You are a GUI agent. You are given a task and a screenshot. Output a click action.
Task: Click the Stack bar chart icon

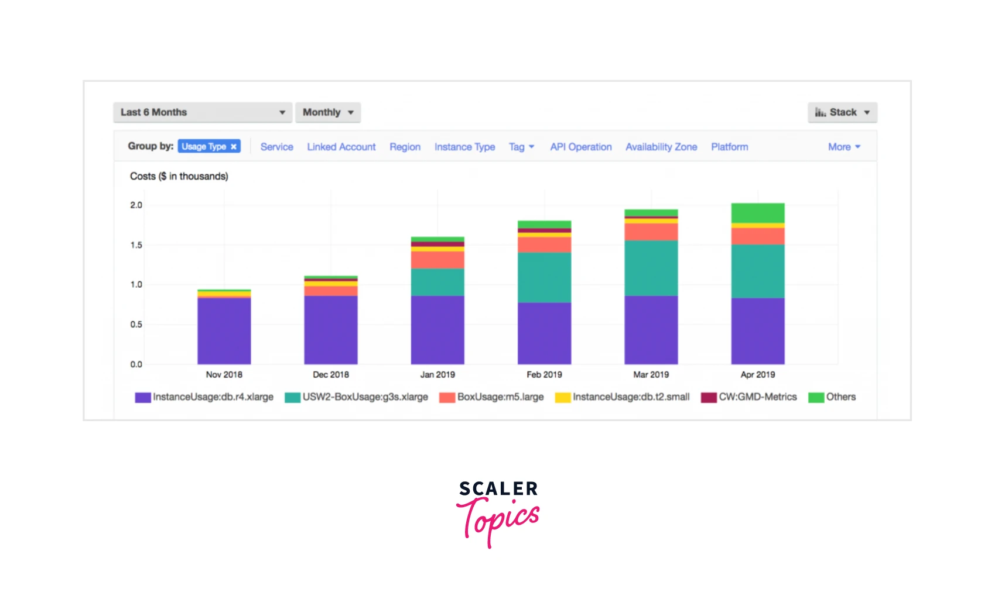coord(820,112)
